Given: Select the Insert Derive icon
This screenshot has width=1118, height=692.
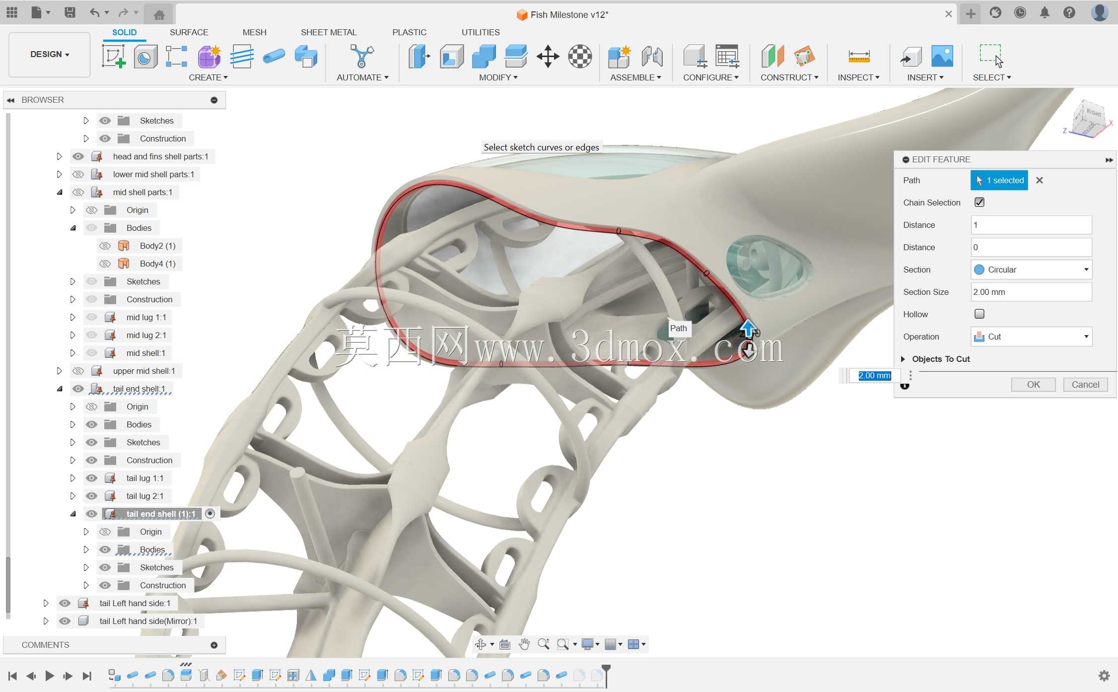Looking at the screenshot, I should [x=911, y=56].
